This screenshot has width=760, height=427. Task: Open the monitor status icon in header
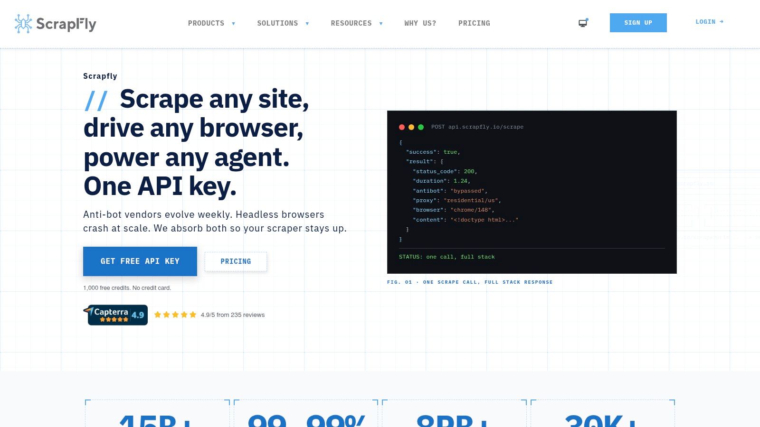[x=583, y=23]
